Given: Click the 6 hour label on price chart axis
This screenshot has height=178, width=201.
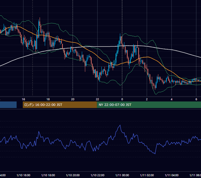Looking at the screenshot, I should coord(196,99).
